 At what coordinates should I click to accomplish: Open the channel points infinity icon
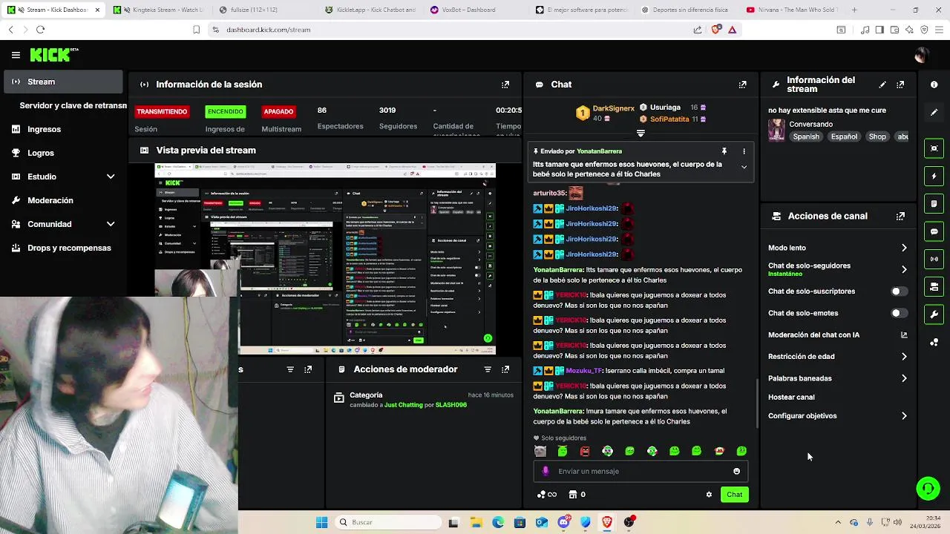tap(546, 495)
